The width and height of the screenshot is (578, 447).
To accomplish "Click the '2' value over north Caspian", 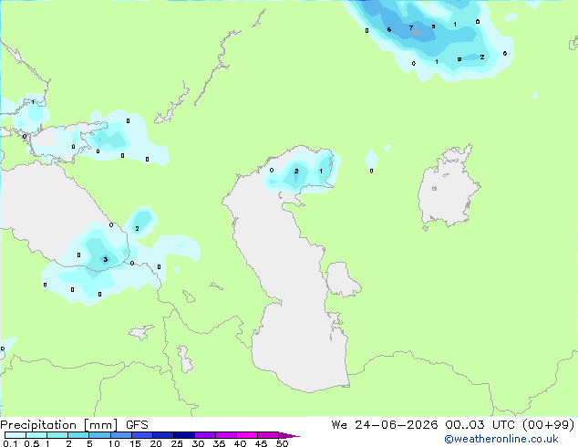I will click(296, 172).
